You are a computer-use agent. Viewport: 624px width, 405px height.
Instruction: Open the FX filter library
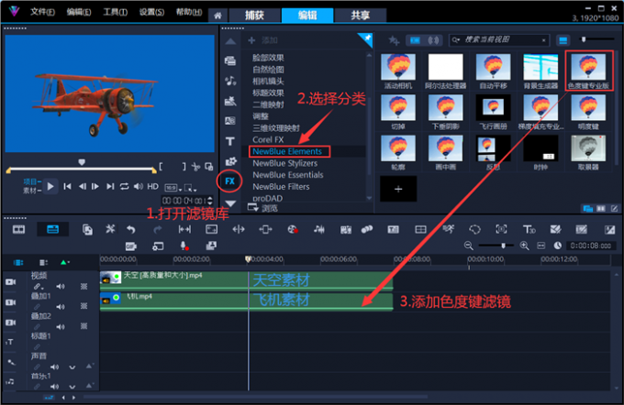[x=230, y=181]
